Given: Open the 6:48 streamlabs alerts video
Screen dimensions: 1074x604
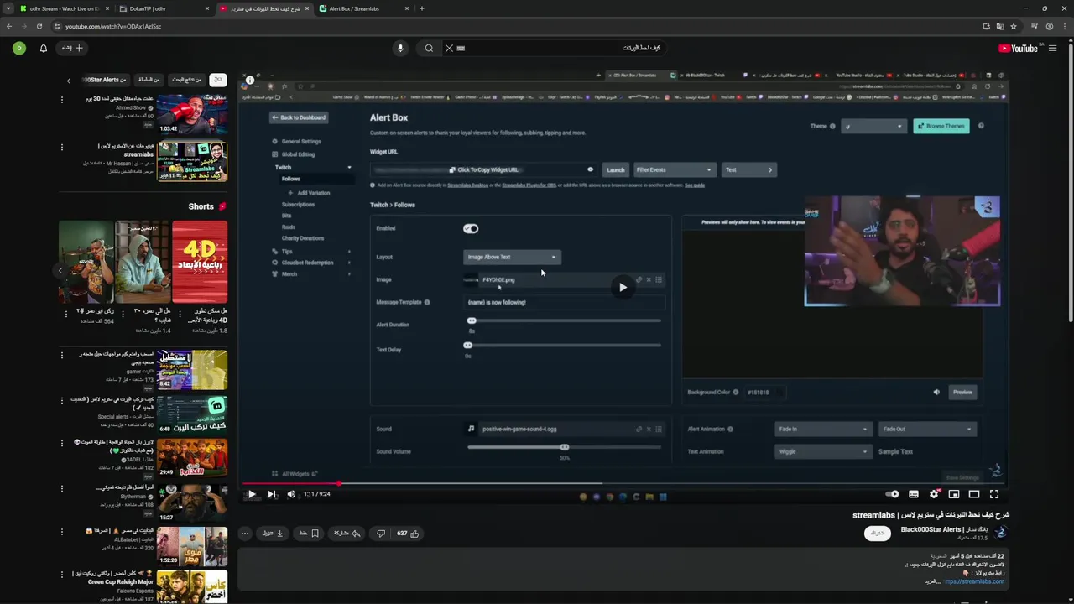Looking at the screenshot, I should (192, 416).
